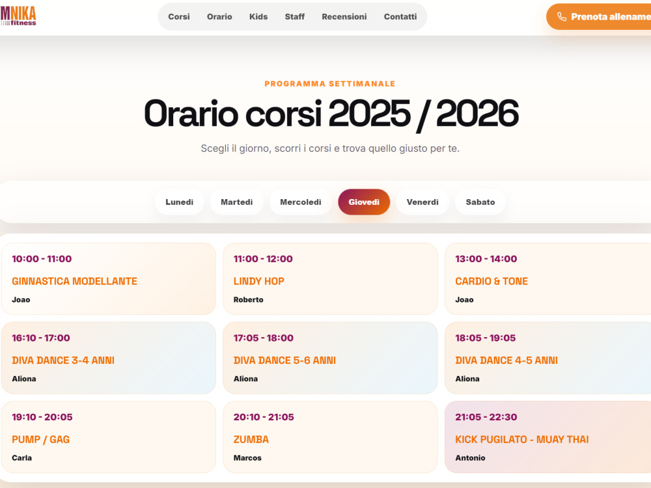Click instructor Joao under Cardio & Tone
This screenshot has height=488, width=651.
coord(465,299)
